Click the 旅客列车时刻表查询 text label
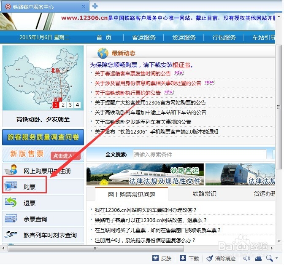The height and width of the screenshot is (265, 284). tap(50, 235)
